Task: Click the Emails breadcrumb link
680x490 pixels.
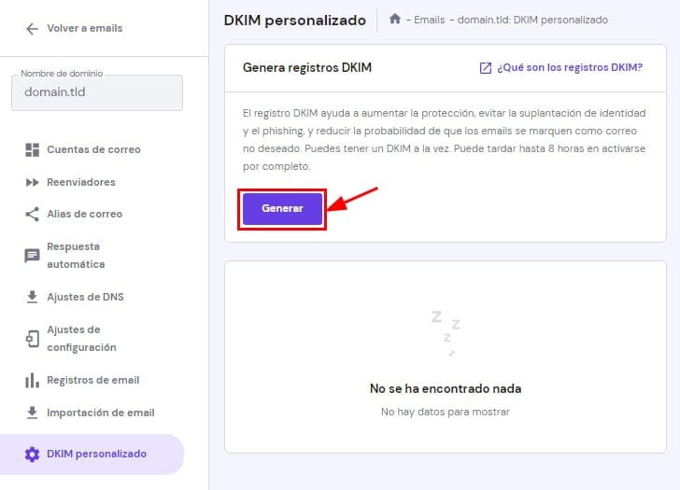Action: (x=429, y=20)
